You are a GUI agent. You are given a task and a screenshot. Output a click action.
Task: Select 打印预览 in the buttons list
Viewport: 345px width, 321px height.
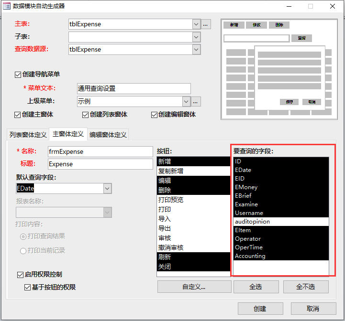coord(193,200)
